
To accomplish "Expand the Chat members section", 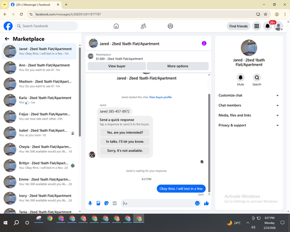I will pyautogui.click(x=249, y=106).
